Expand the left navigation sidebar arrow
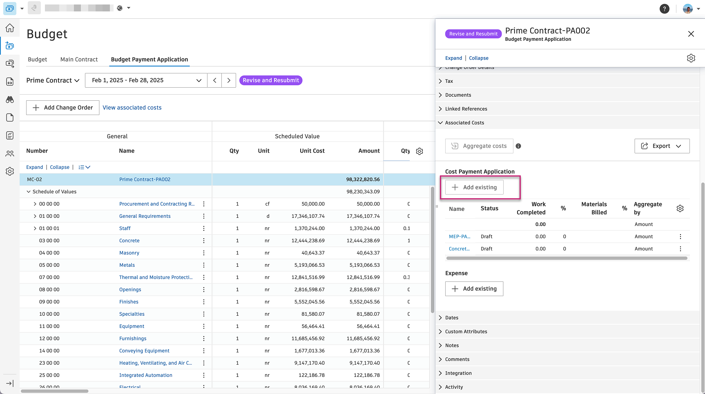Viewport: 705px width, 394px height. pyautogui.click(x=10, y=383)
